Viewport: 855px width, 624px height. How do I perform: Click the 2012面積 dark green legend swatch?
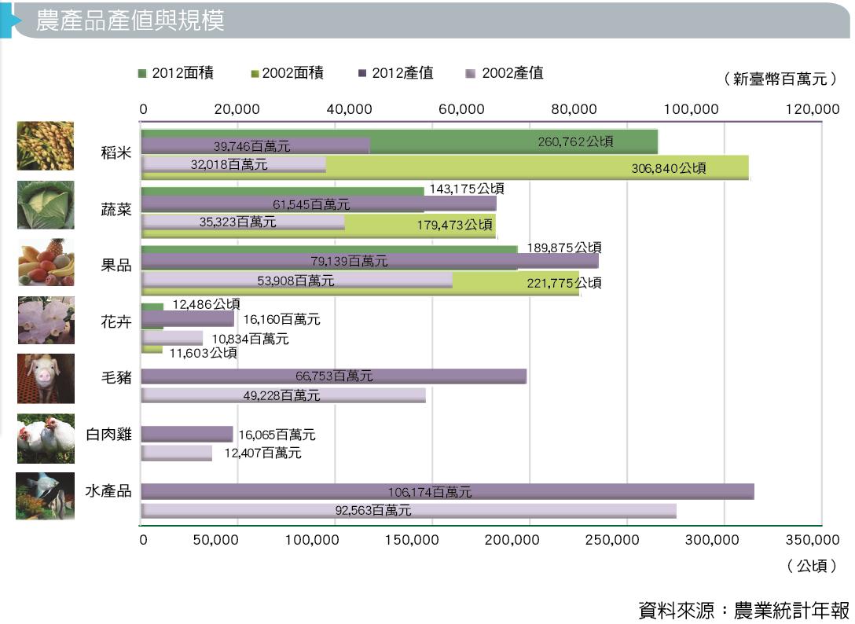tap(142, 73)
